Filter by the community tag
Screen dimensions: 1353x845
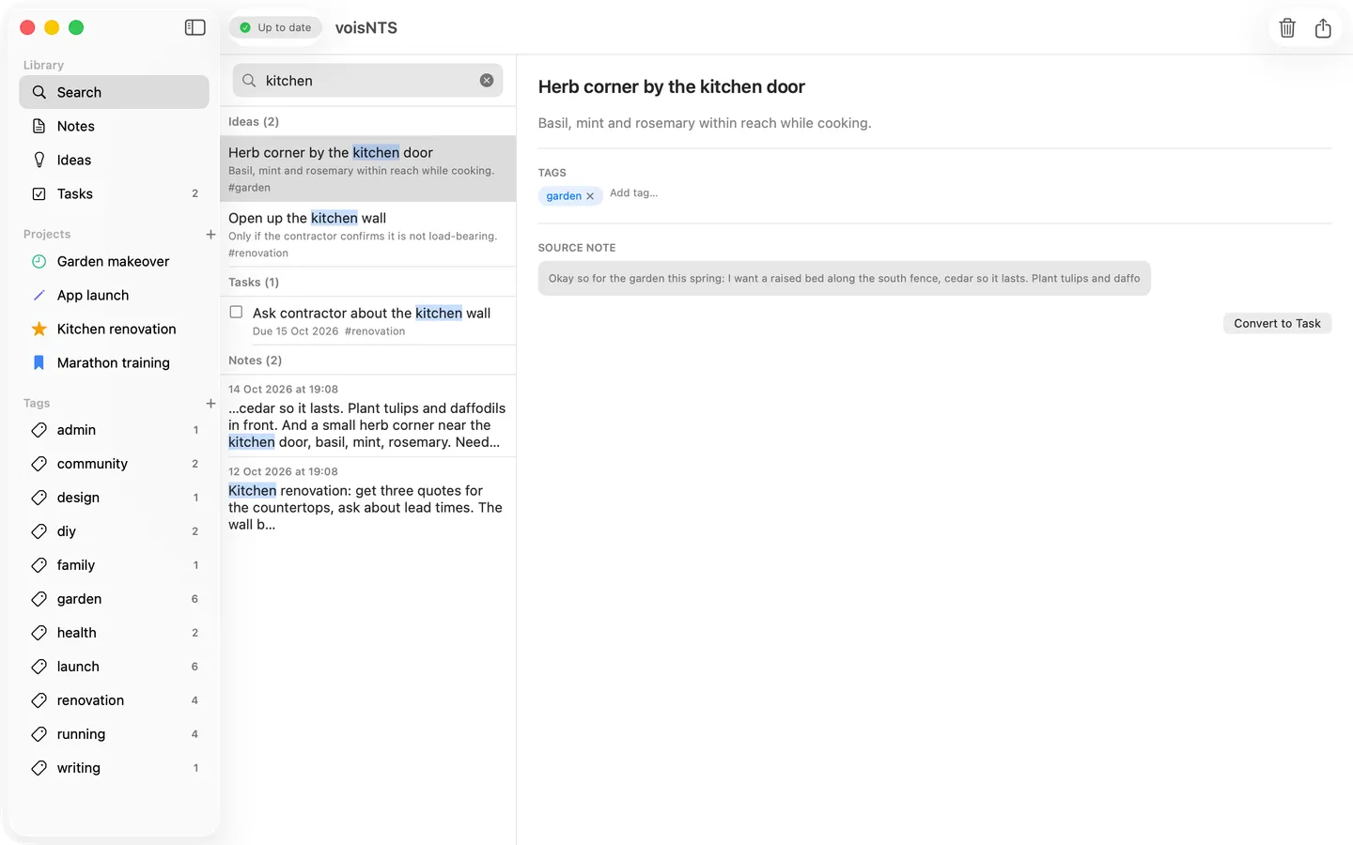click(114, 464)
